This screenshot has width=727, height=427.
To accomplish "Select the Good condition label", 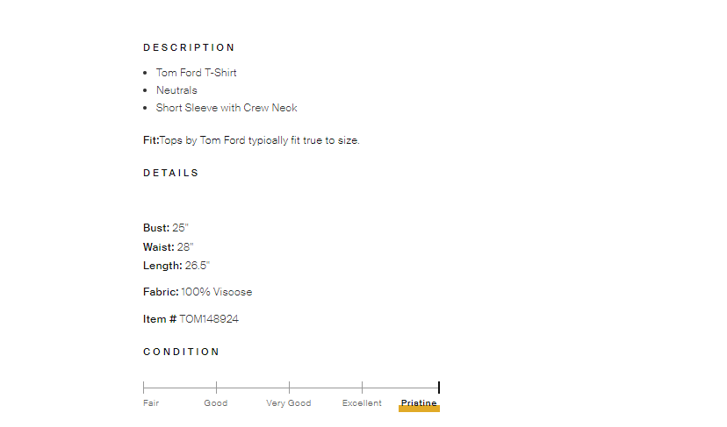I will 216,403.
